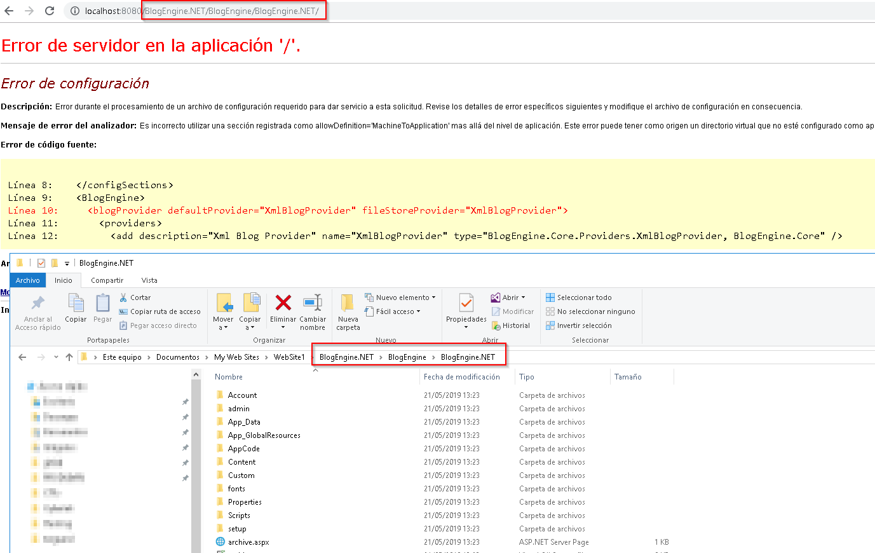Choose Copiar ruta de acceso
The image size is (875, 553).
(160, 311)
